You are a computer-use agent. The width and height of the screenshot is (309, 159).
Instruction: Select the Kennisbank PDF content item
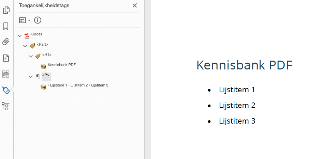(x=62, y=65)
